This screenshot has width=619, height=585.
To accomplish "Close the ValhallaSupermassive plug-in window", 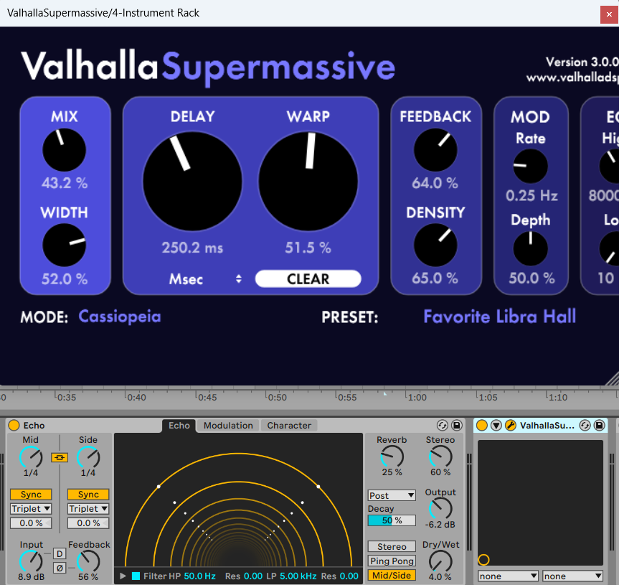I will point(609,14).
